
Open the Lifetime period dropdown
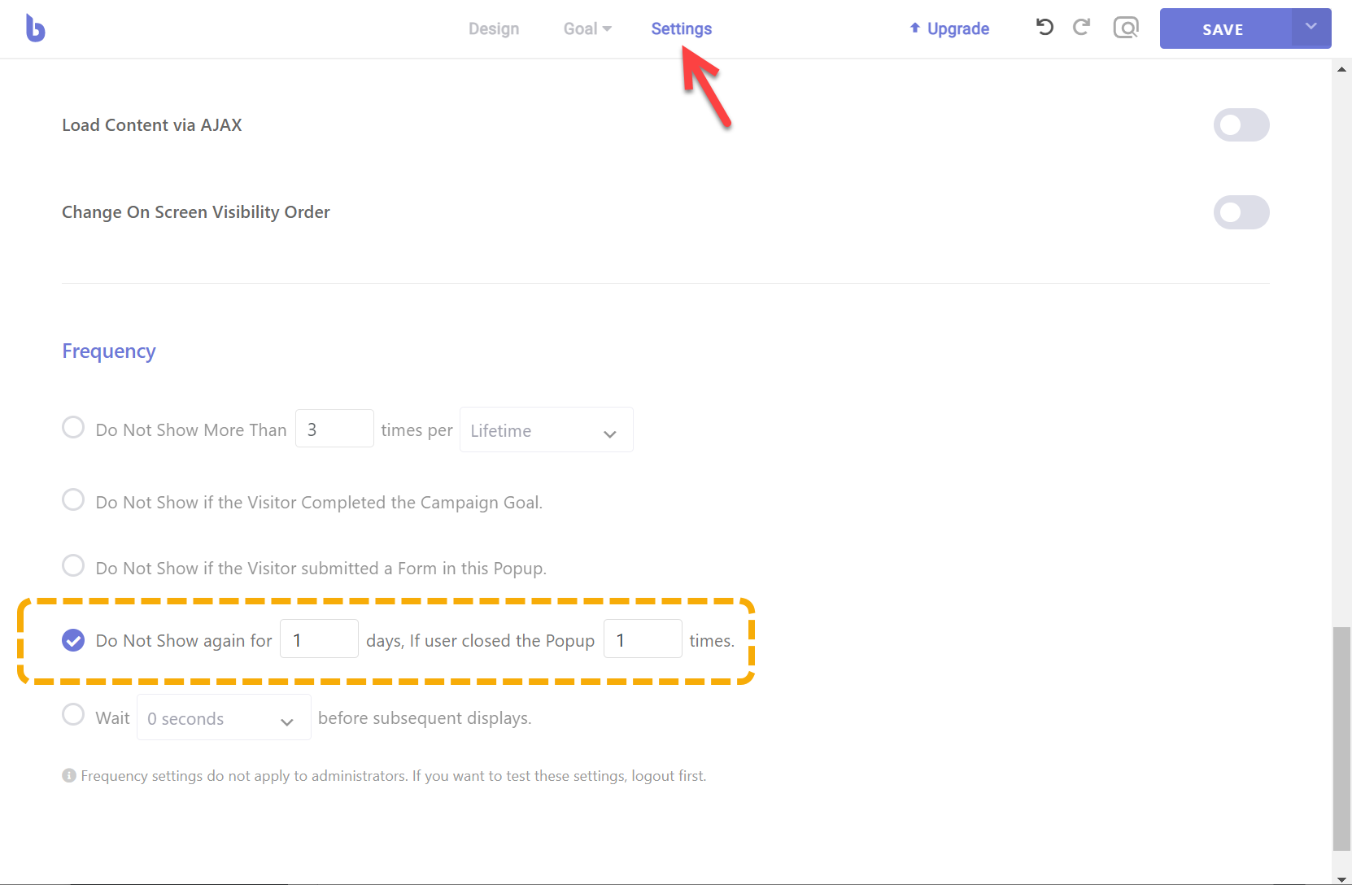(546, 429)
